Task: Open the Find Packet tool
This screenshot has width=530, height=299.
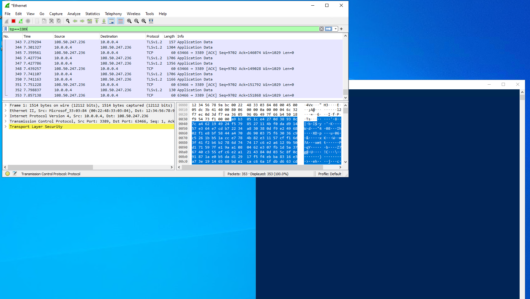Action: (x=68, y=21)
